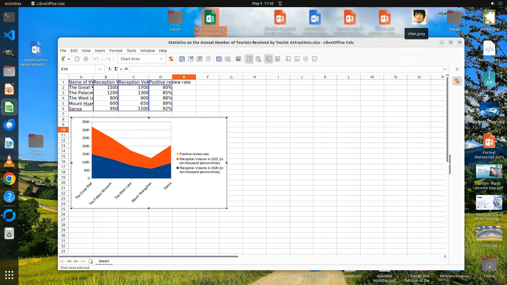Open the Function Wizard icon

point(110,69)
